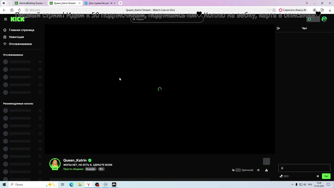Click the Чат panel title

[304, 28]
